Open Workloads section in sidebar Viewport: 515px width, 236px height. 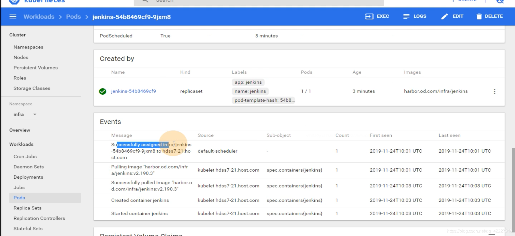[21, 144]
